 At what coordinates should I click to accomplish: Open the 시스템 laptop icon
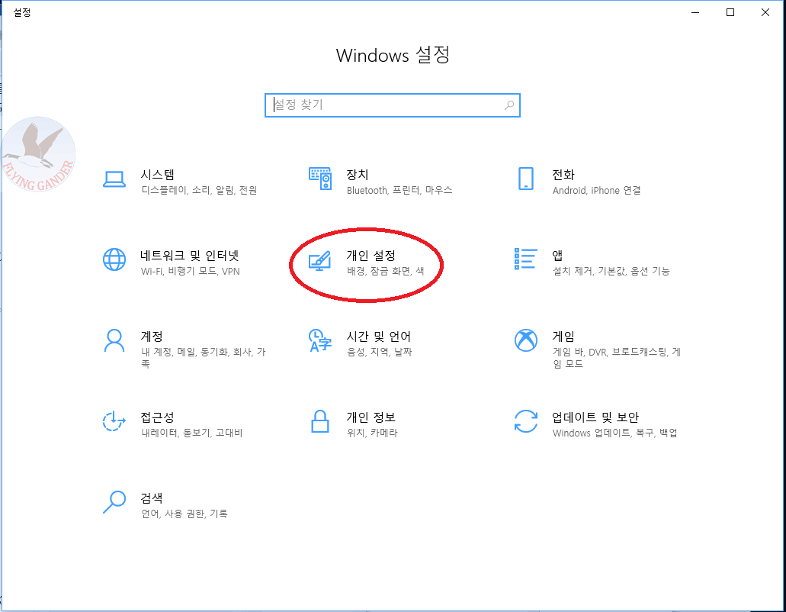(x=114, y=179)
